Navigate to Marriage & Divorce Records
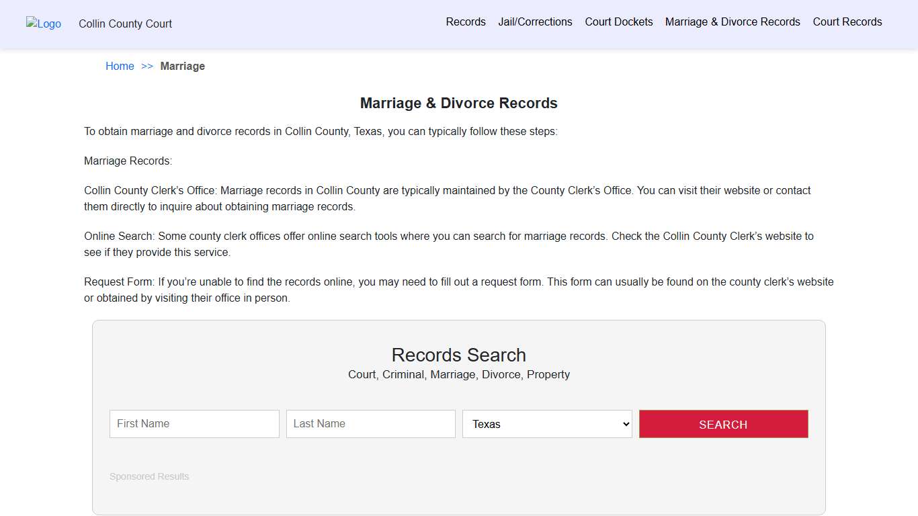918x516 pixels. [x=733, y=21]
